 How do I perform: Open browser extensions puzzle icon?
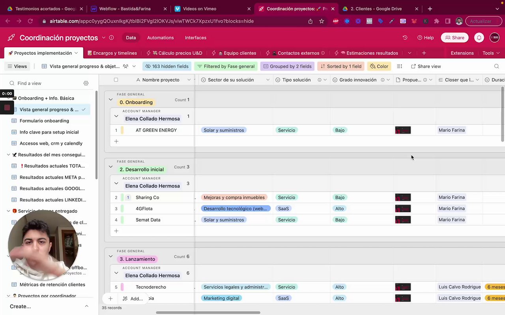[x=436, y=21]
